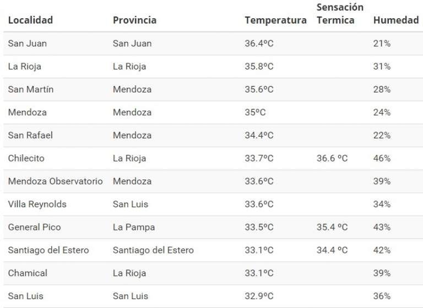423x308 pixels.
Task: Select the Mendoza Observatorio locality cell
Action: click(55, 181)
